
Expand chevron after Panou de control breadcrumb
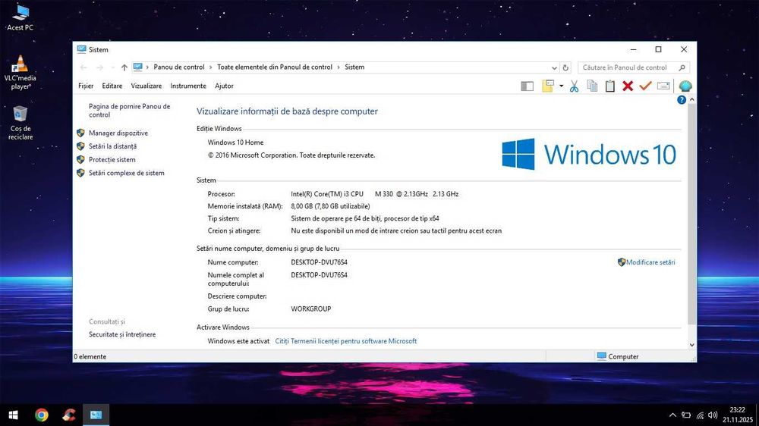(211, 67)
